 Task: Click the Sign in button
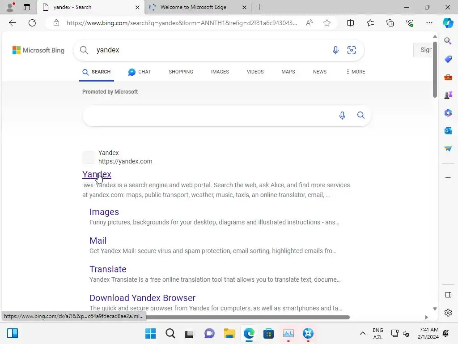423,50
